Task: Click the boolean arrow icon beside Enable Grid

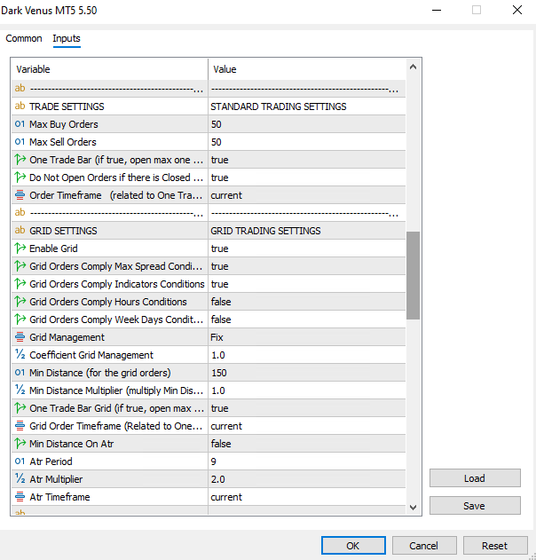Action: tap(20, 248)
